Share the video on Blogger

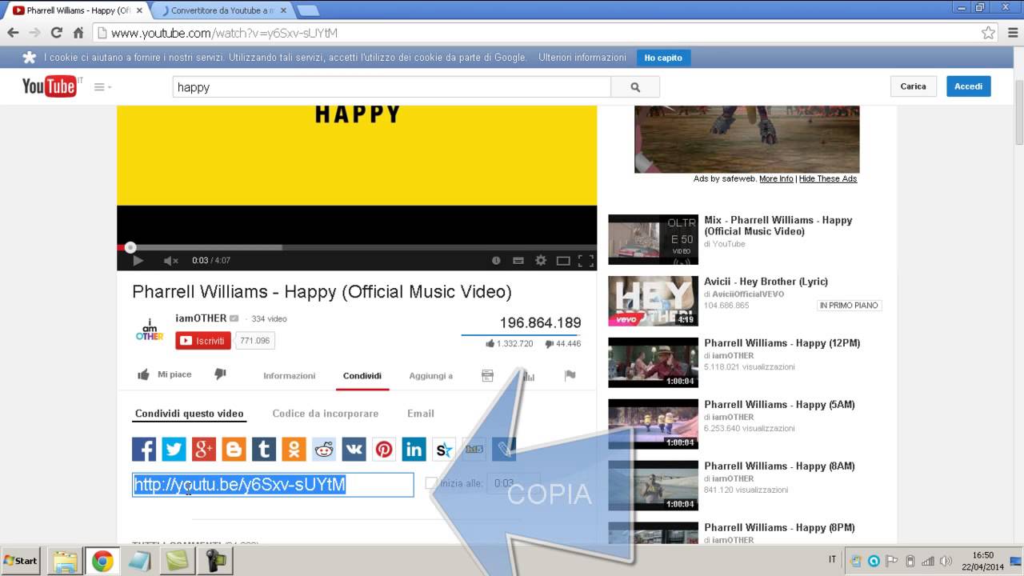234,449
